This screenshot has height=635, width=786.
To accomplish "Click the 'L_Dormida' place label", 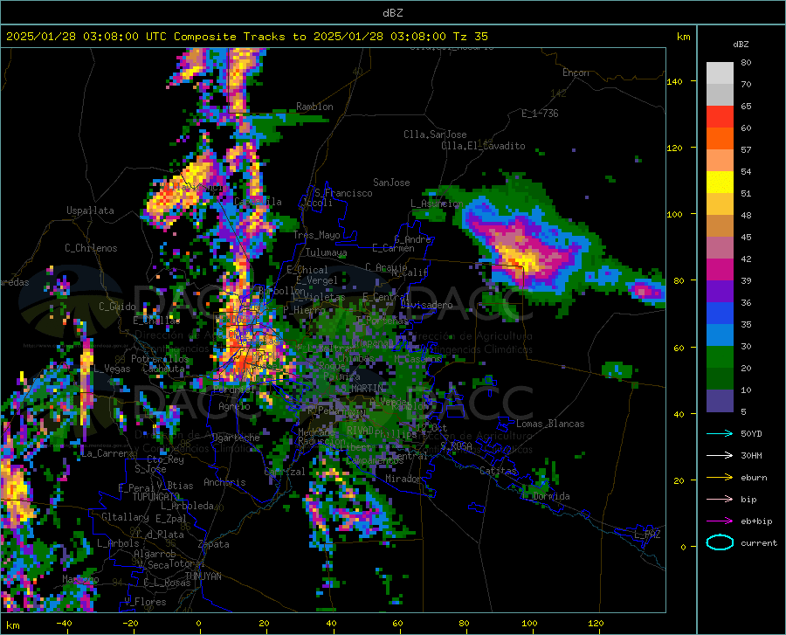I will [x=545, y=496].
